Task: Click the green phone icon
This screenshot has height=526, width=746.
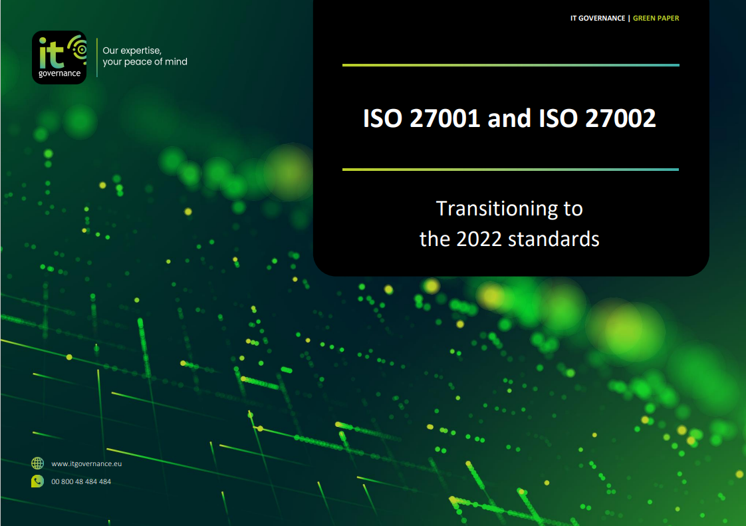Action: coord(38,481)
